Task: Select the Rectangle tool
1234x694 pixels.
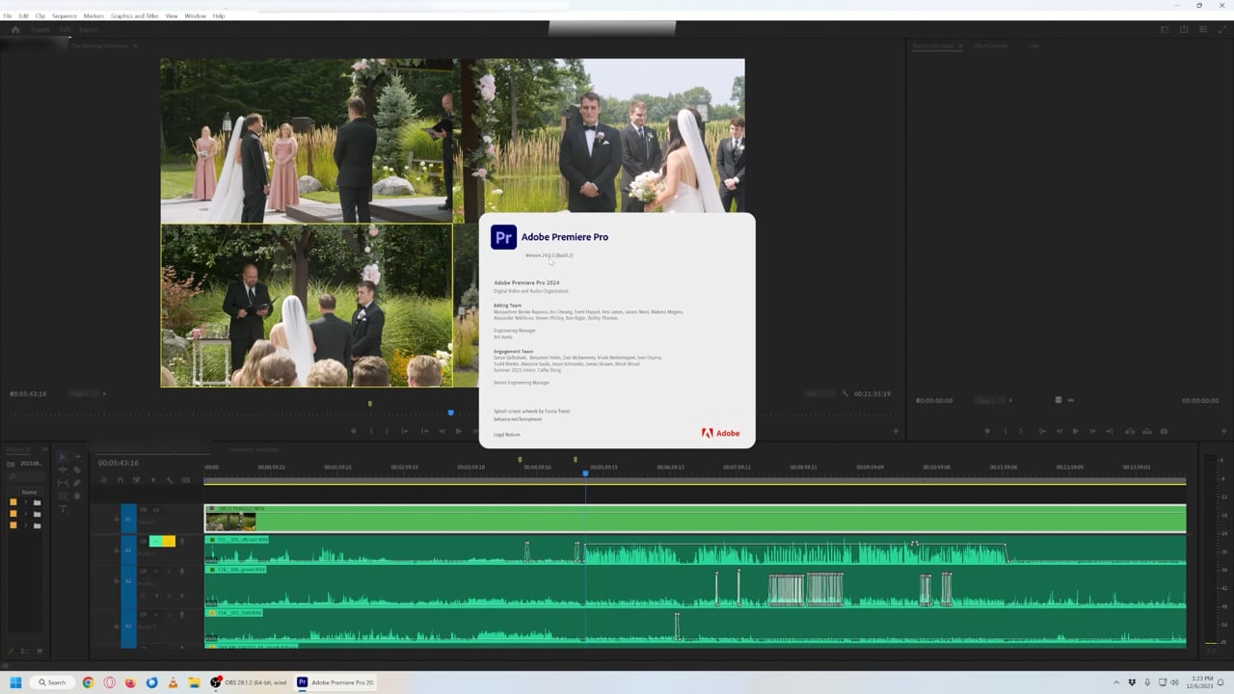Action: tap(63, 495)
